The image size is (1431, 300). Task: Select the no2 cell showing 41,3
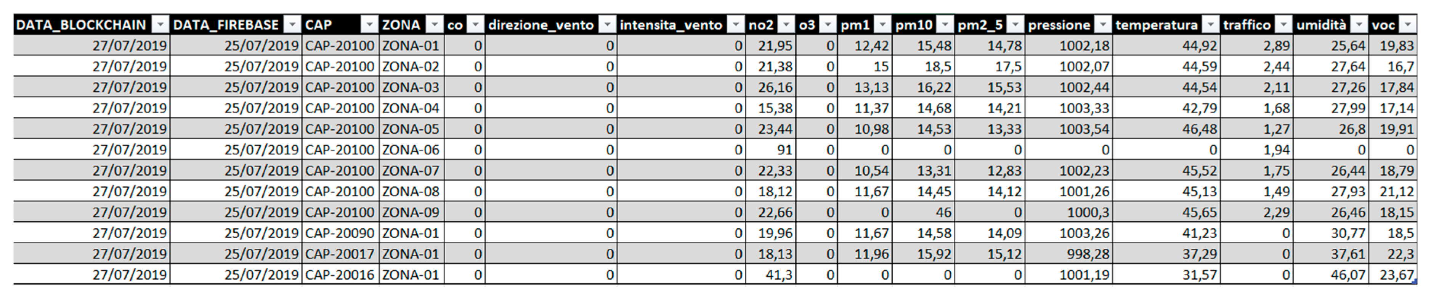(x=770, y=275)
